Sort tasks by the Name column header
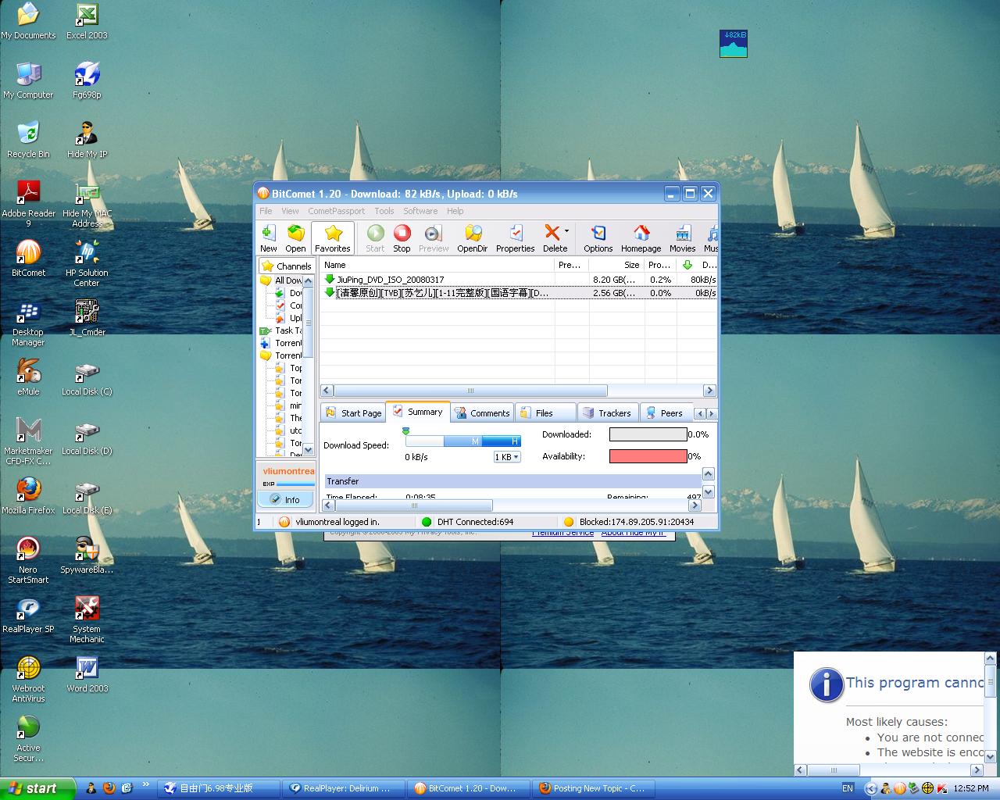The image size is (1000, 800). 437,265
